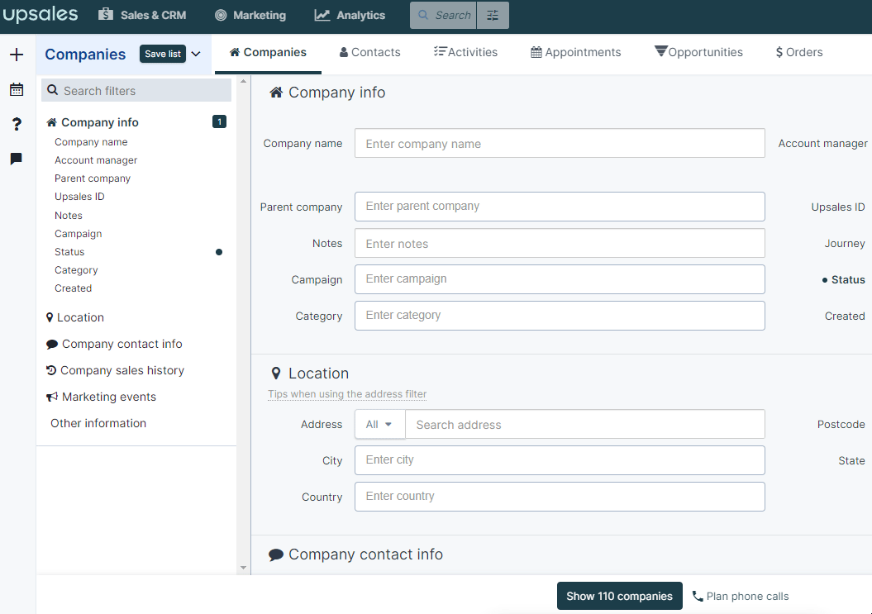Expand Other information filter group

coord(98,423)
